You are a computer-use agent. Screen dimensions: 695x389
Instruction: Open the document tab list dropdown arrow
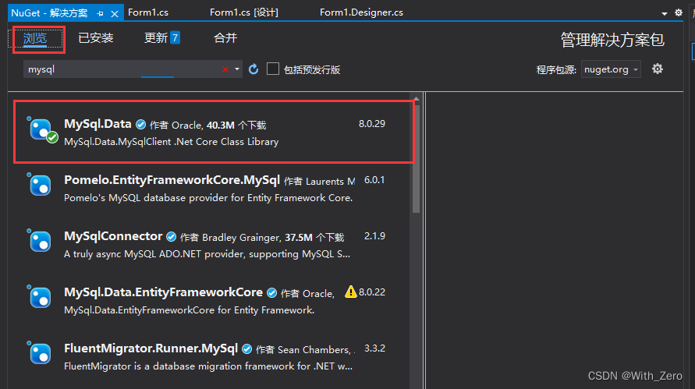pos(665,14)
